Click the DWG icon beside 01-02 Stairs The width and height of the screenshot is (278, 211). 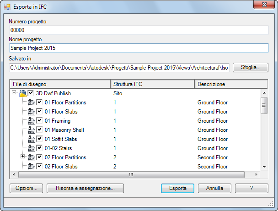tap(32, 148)
